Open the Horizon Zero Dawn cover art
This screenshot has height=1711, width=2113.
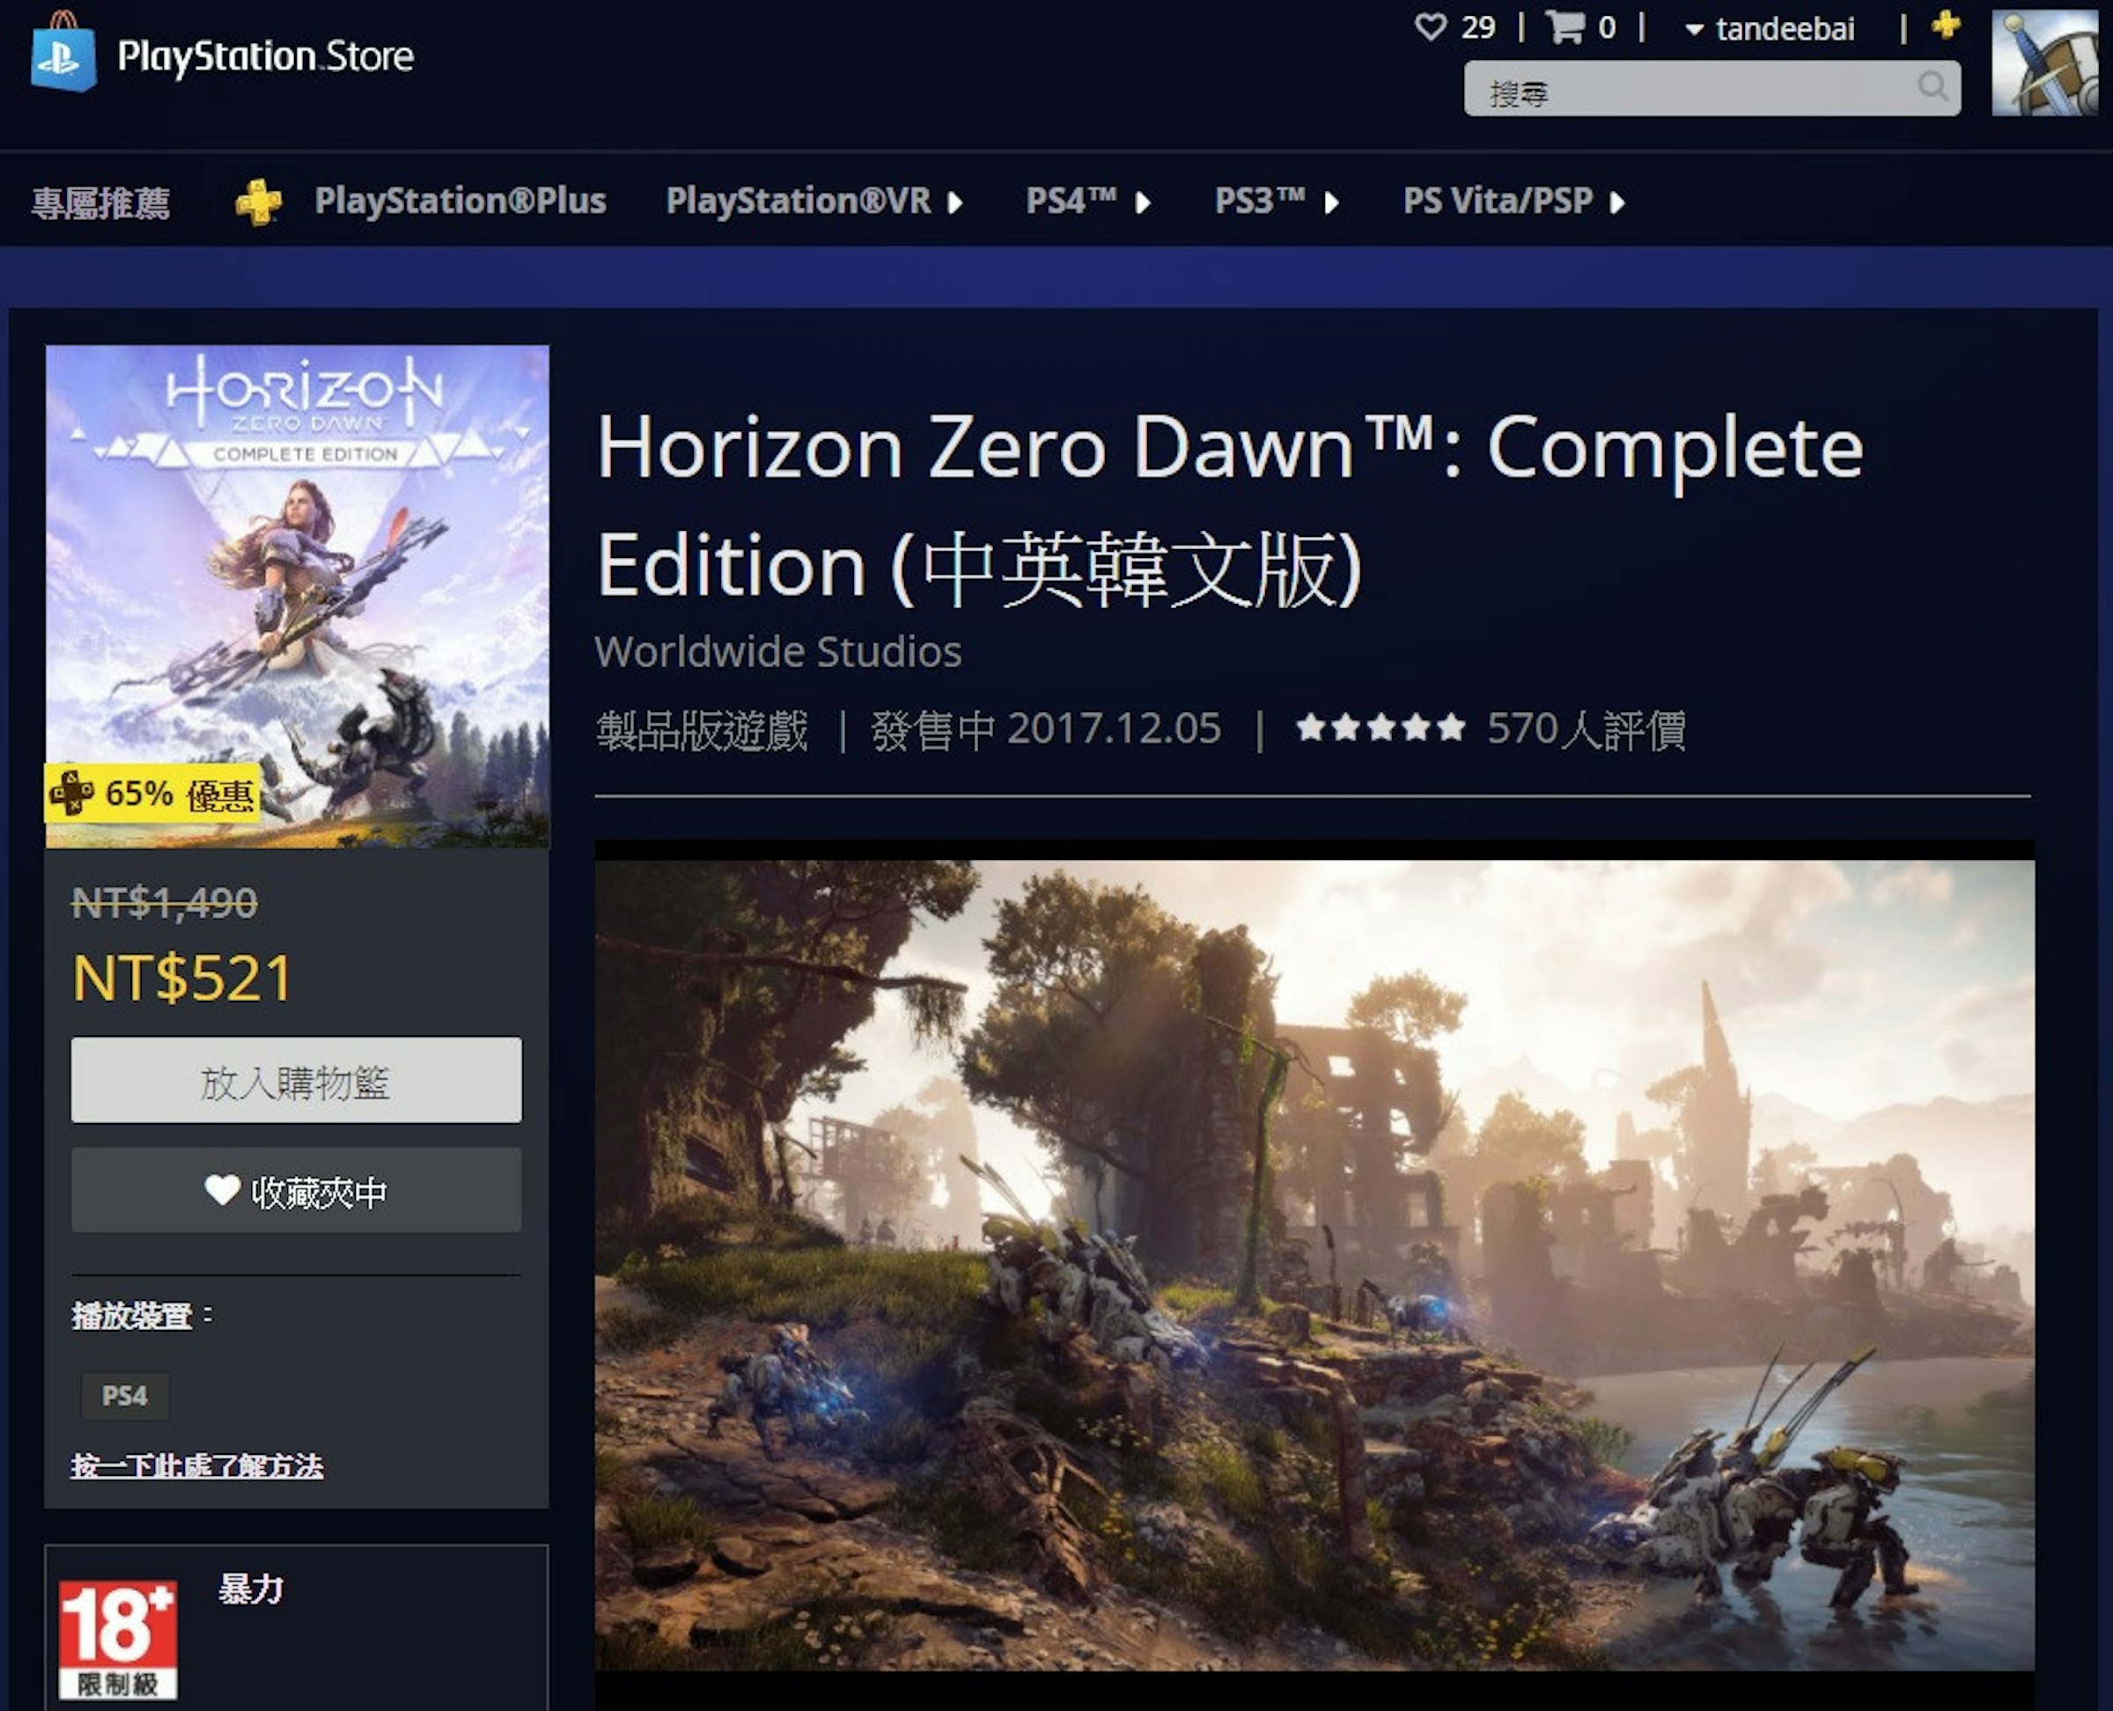click(297, 596)
